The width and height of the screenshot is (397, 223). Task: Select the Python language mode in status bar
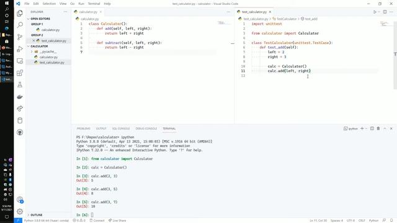[373, 221]
